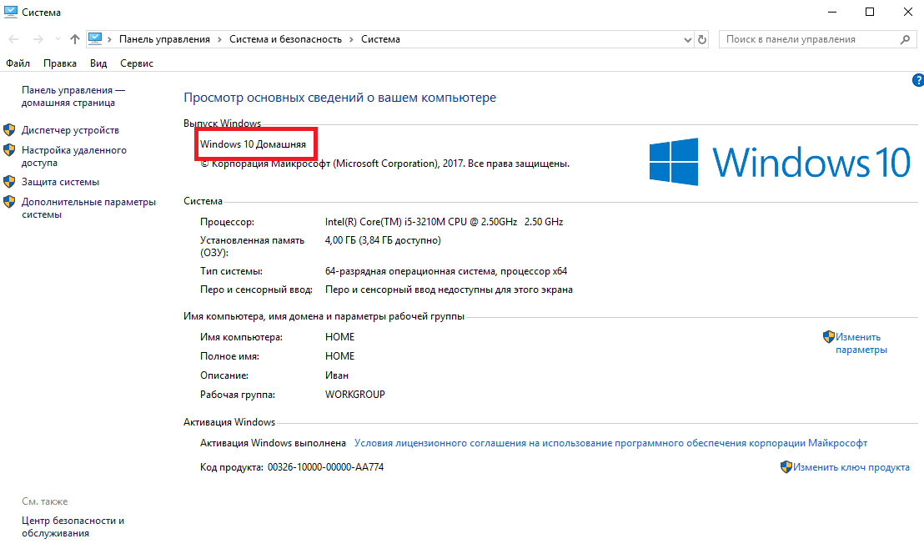The width and height of the screenshot is (924, 554).
Task: Open the Правка menu
Action: point(59,63)
